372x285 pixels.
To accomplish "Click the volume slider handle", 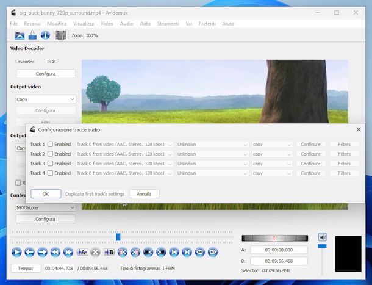I will [x=322, y=247].
